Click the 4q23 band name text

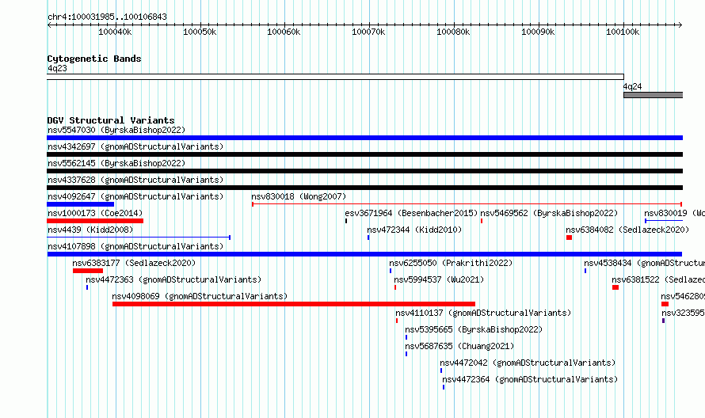coord(57,68)
